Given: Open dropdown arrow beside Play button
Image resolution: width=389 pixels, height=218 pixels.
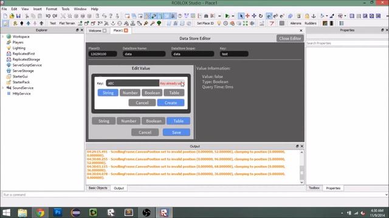Looking at the screenshot, I should [x=233, y=16].
